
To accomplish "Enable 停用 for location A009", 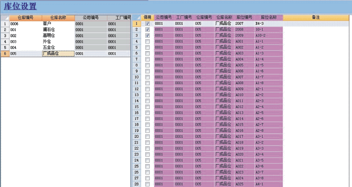I will [x=148, y=89].
